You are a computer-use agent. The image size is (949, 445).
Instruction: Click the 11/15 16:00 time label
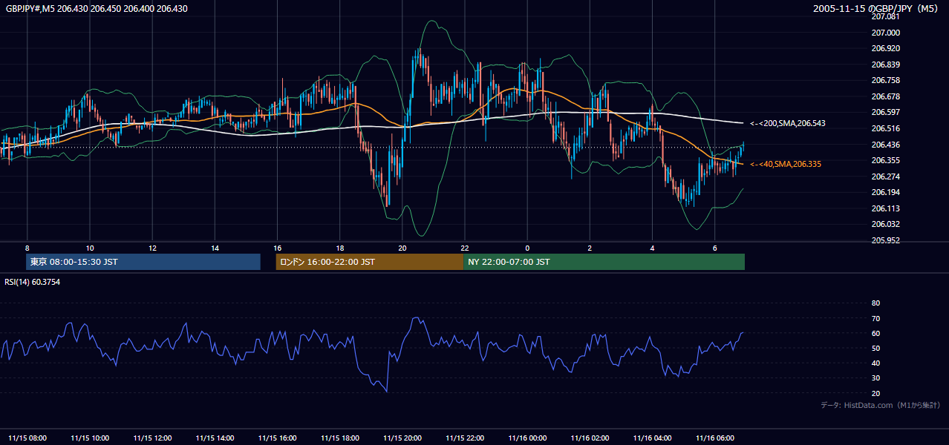[277, 438]
